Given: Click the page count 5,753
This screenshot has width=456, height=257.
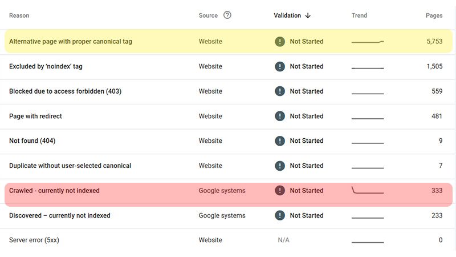Looking at the screenshot, I should 434,41.
